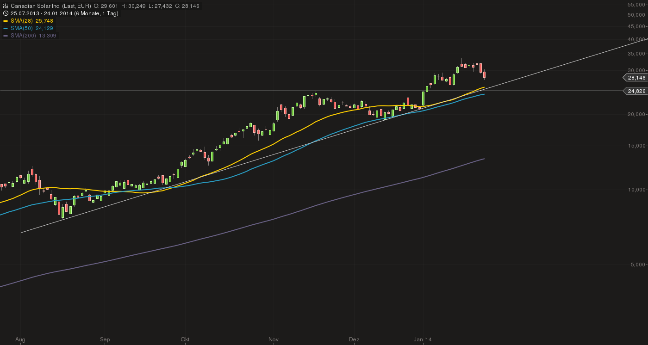Click the high value 'H: 30,249'
648x345 pixels.
click(132, 6)
